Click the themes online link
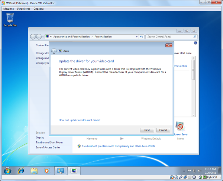This screenshot has width=223, height=181. [181, 66]
